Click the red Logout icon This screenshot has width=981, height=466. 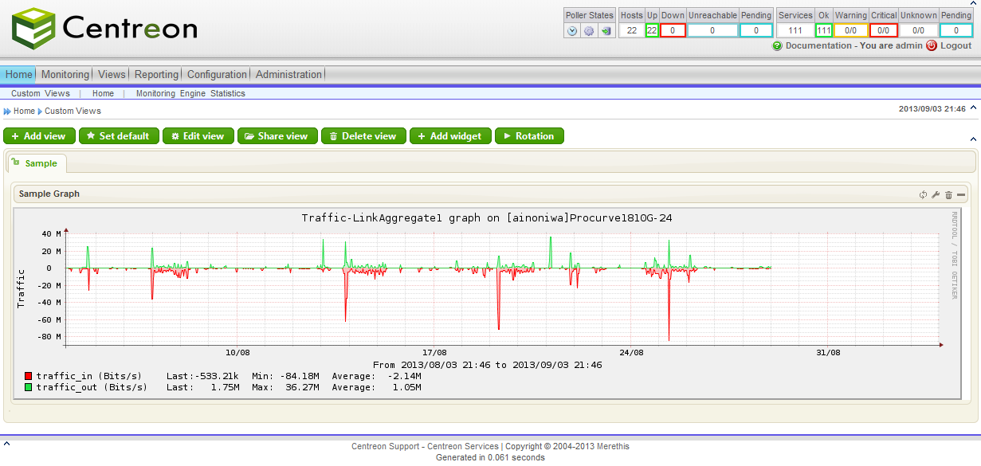931,45
